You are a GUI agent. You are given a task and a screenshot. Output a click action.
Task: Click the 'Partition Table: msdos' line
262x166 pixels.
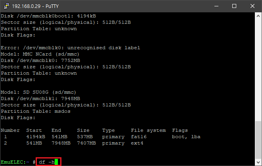click(36, 112)
